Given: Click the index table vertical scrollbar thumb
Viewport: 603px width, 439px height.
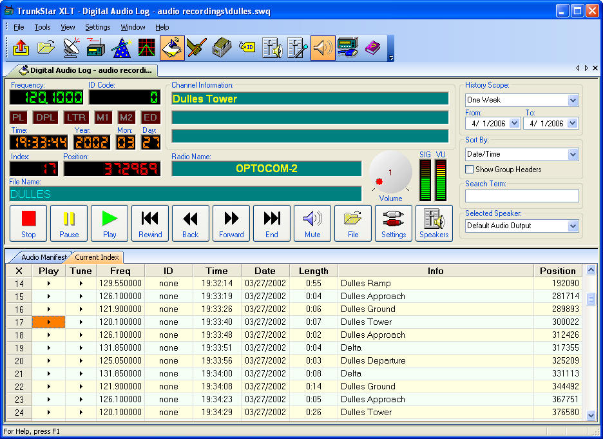Looking at the screenshot, I should point(591,299).
